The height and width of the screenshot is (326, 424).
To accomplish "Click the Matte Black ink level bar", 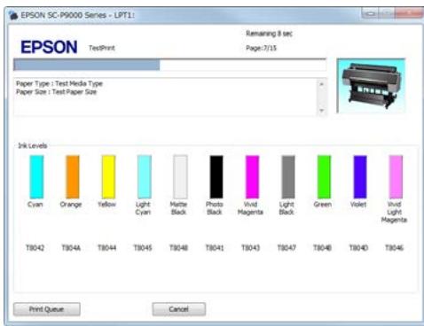I will (180, 177).
